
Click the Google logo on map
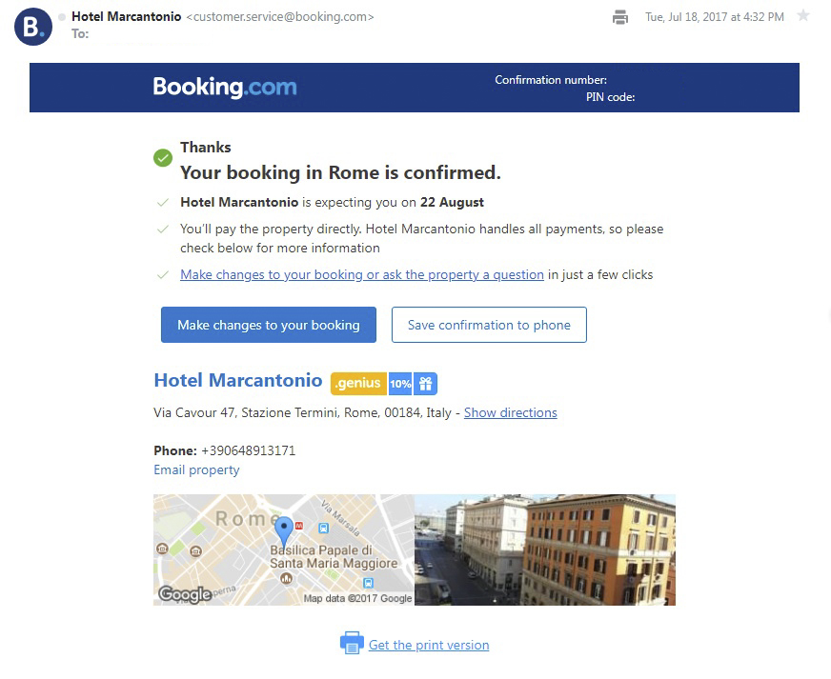coord(185,594)
